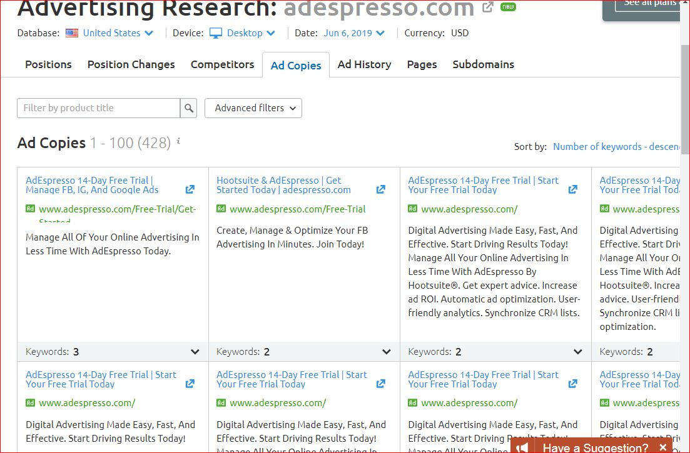This screenshot has width=690, height=453.
Task: Open the Desktop device dropdown
Action: pyautogui.click(x=251, y=33)
